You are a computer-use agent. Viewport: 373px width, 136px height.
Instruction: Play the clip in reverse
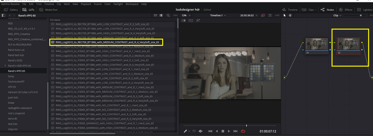tap(217, 131)
